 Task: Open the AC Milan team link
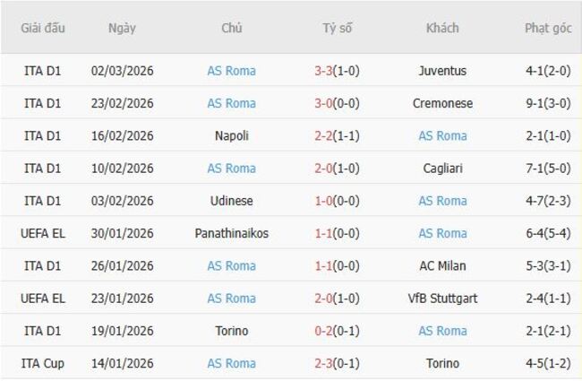tap(442, 265)
